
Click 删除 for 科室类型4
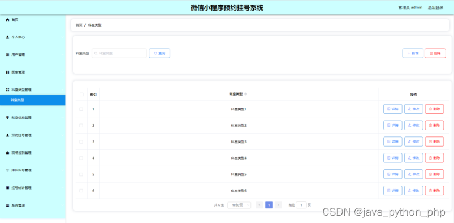pyautogui.click(x=434, y=158)
